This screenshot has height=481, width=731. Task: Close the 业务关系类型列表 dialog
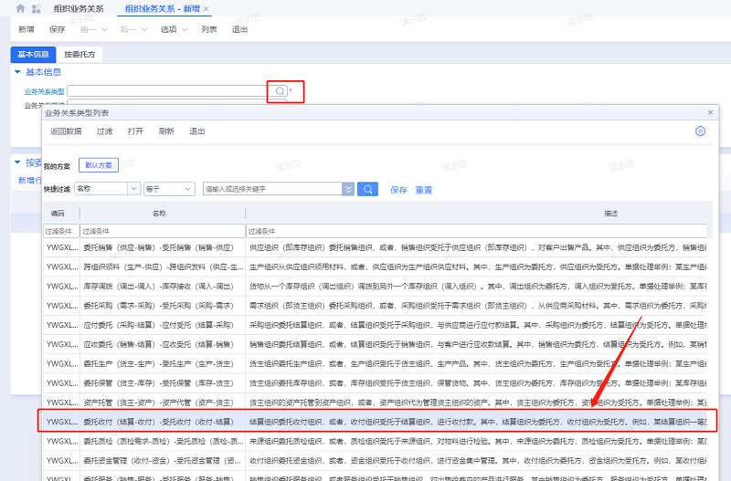(x=711, y=112)
